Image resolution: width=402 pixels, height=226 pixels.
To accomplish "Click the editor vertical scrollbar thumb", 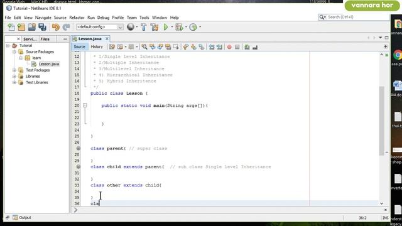I will (381, 121).
